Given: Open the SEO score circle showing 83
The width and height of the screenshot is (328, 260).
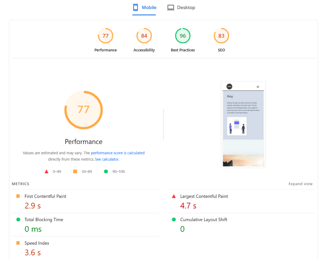Looking at the screenshot, I should point(221,36).
